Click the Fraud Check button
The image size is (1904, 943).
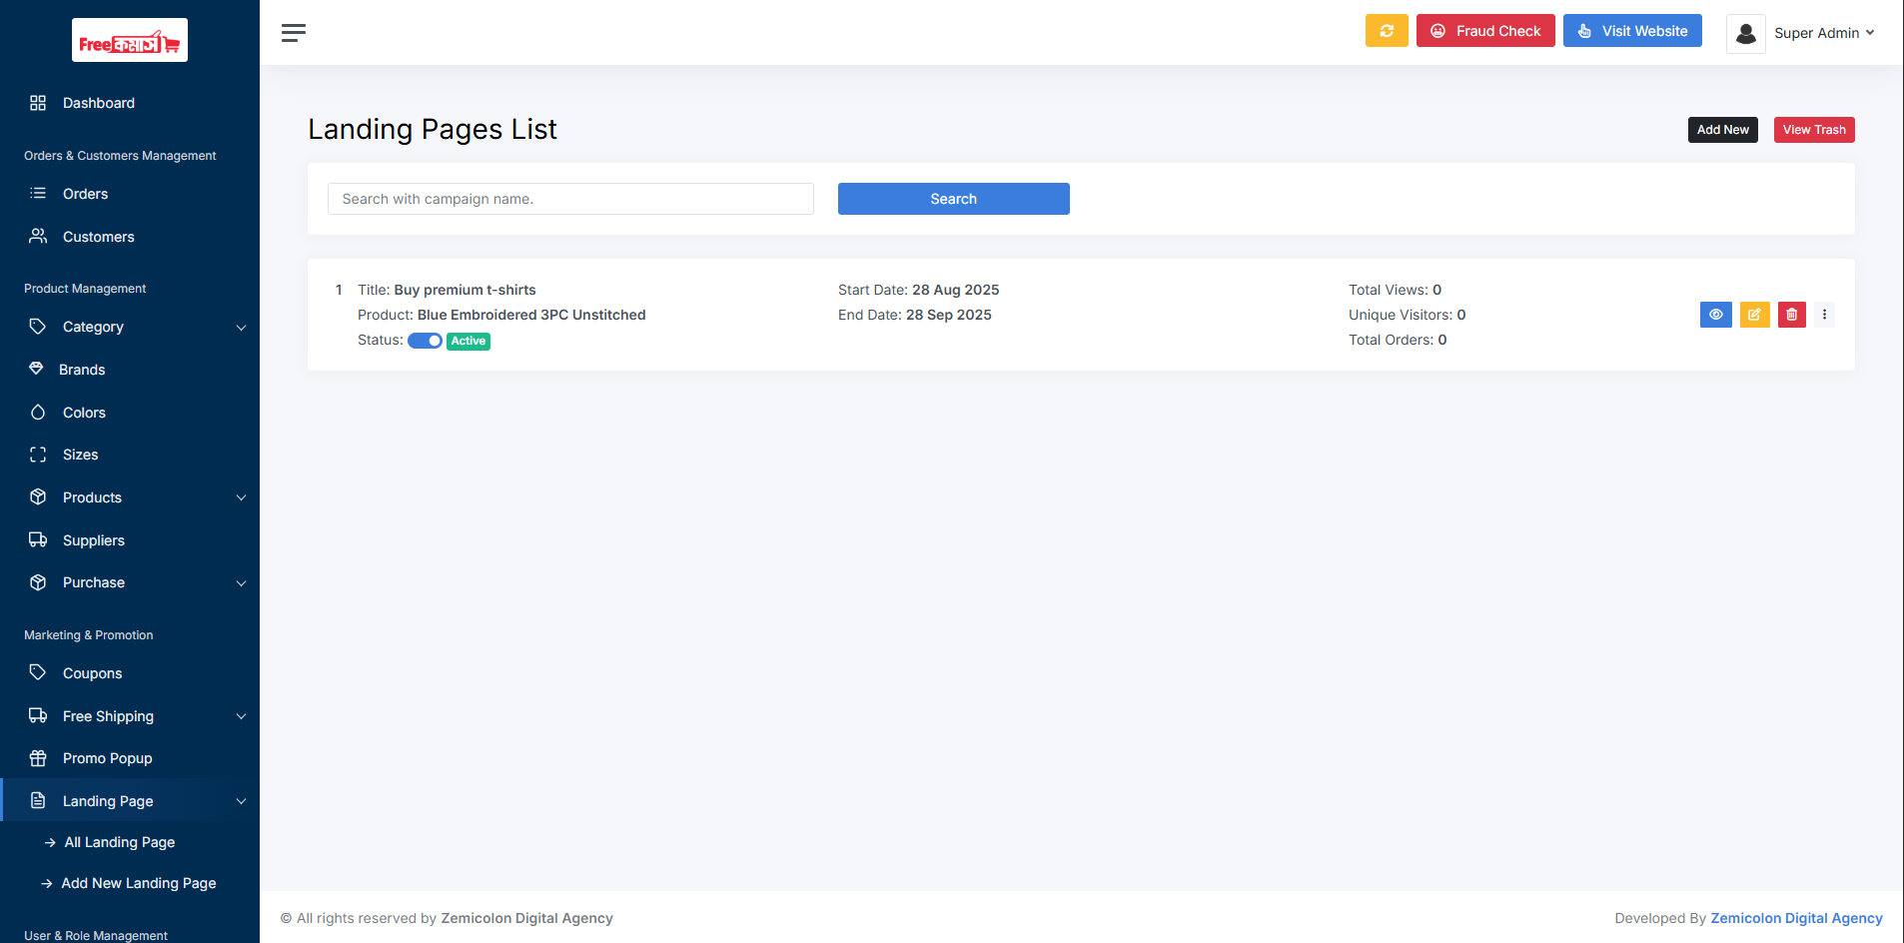click(1484, 31)
